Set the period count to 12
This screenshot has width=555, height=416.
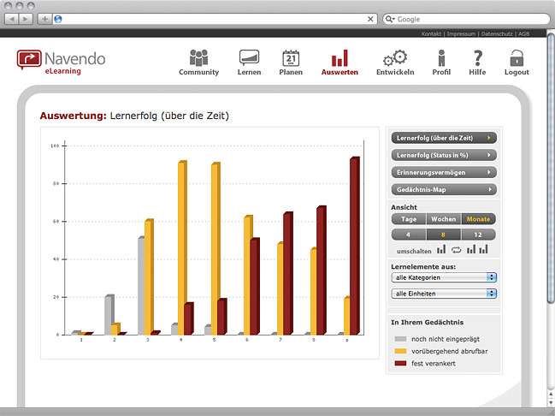pyautogui.click(x=478, y=235)
